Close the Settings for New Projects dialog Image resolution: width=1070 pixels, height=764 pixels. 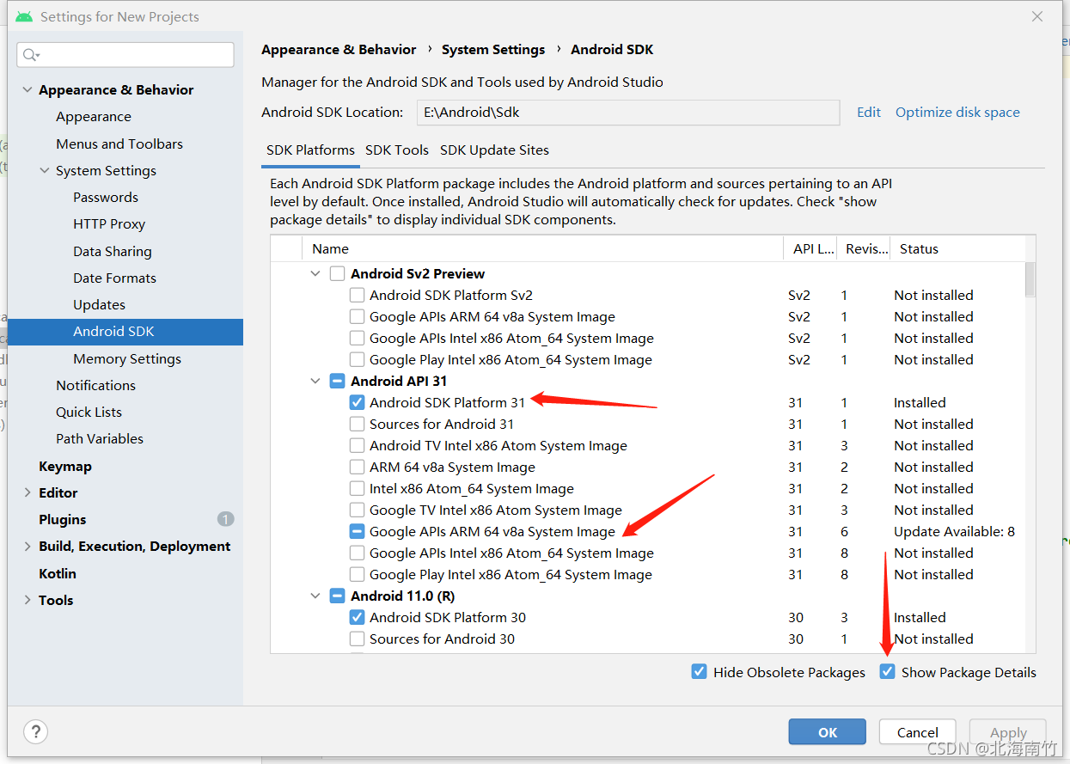point(1037,16)
